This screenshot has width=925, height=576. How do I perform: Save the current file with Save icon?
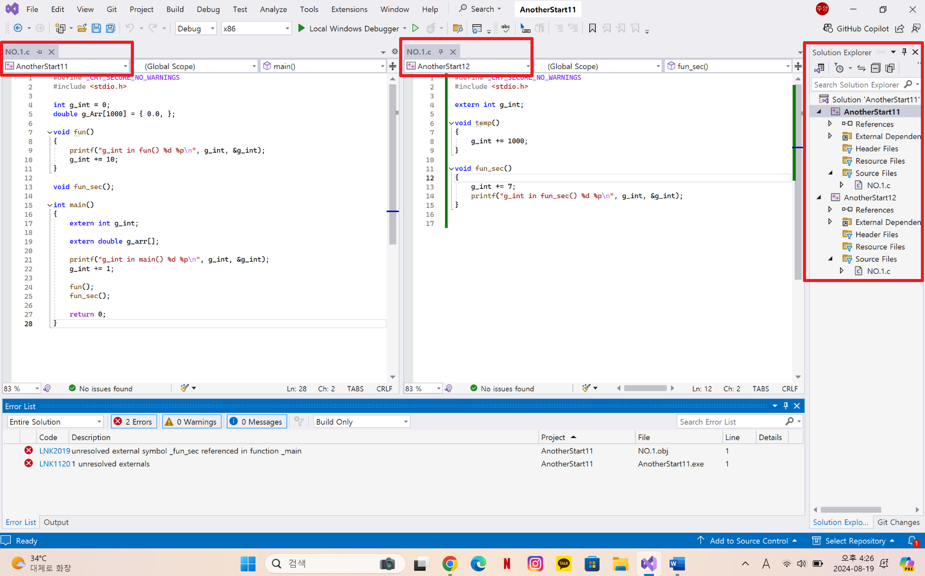click(x=96, y=28)
